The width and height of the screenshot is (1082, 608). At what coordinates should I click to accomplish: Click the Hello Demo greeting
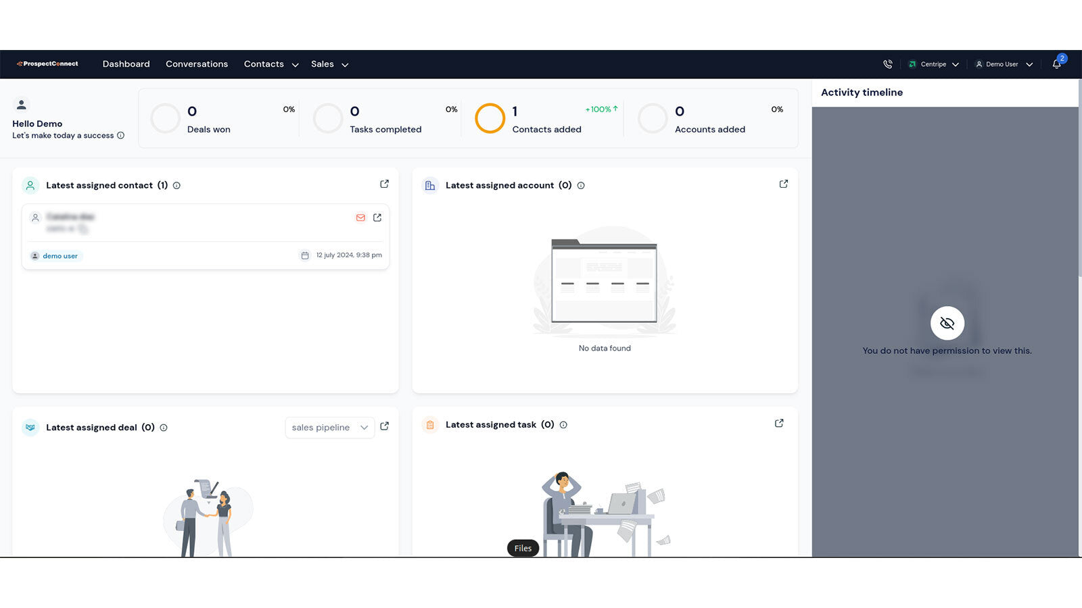tap(37, 124)
